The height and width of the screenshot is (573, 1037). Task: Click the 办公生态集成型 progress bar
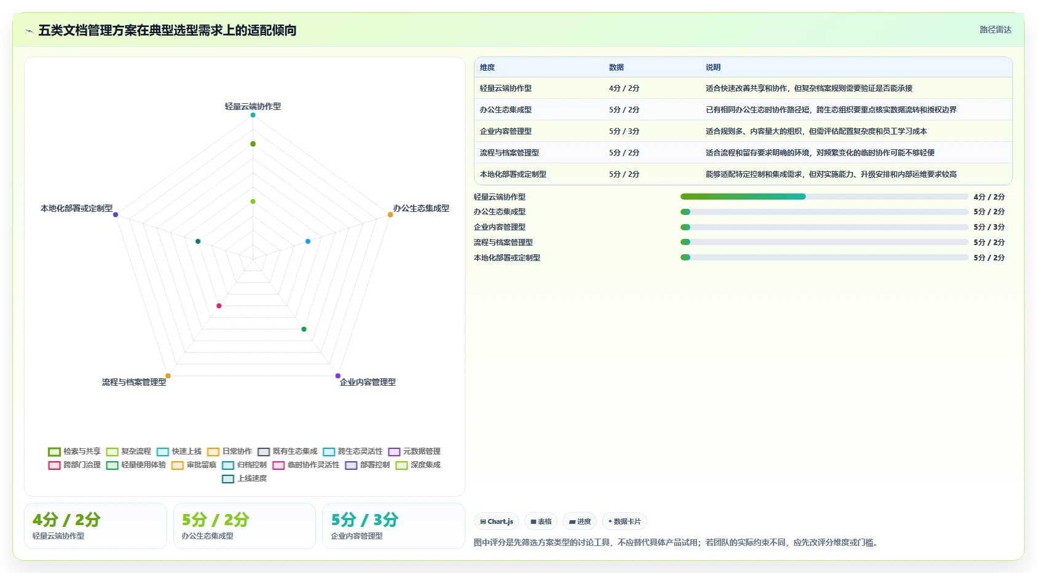pos(824,212)
